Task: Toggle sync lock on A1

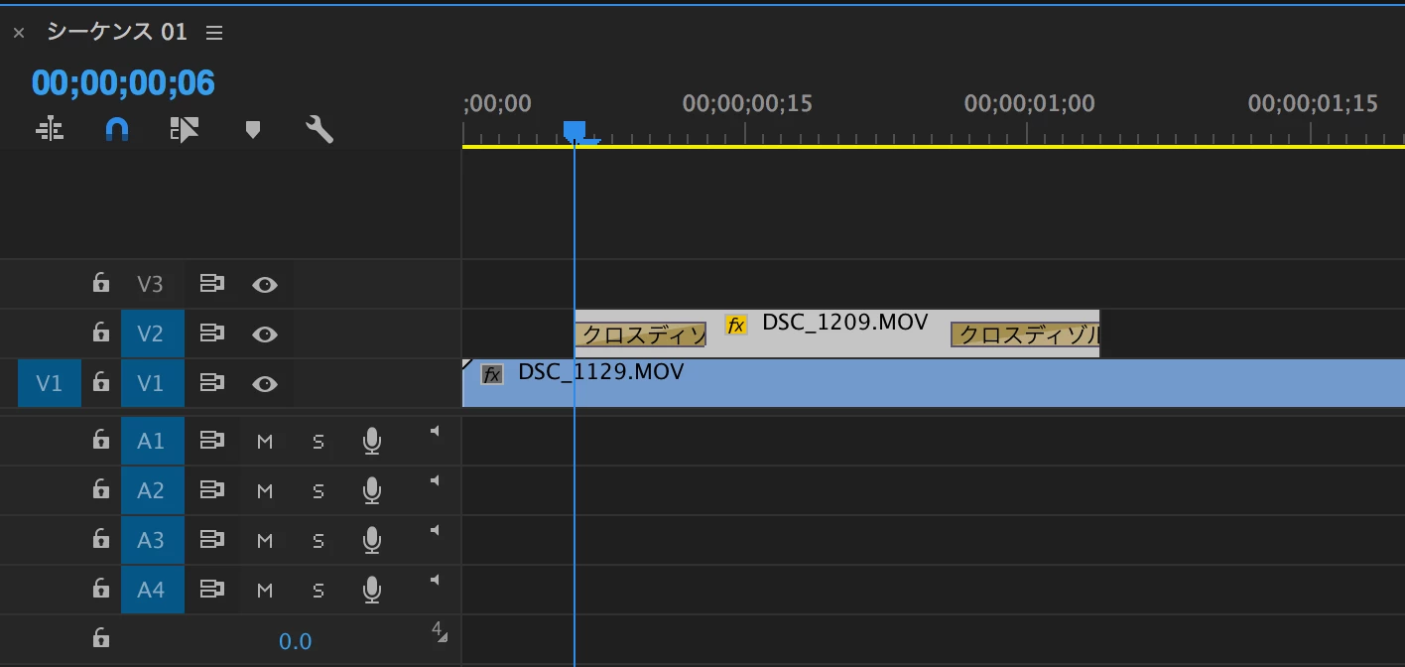Action: click(x=211, y=441)
